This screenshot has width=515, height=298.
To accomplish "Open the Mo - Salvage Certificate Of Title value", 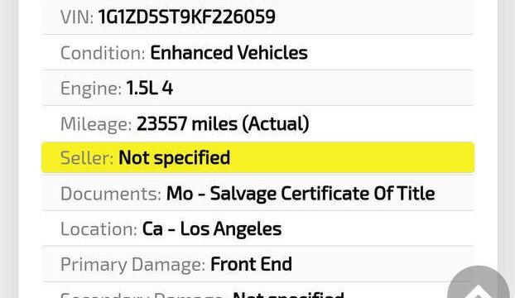I will [301, 193].
